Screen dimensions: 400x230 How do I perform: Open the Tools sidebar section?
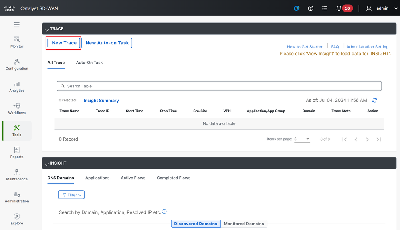click(x=17, y=131)
